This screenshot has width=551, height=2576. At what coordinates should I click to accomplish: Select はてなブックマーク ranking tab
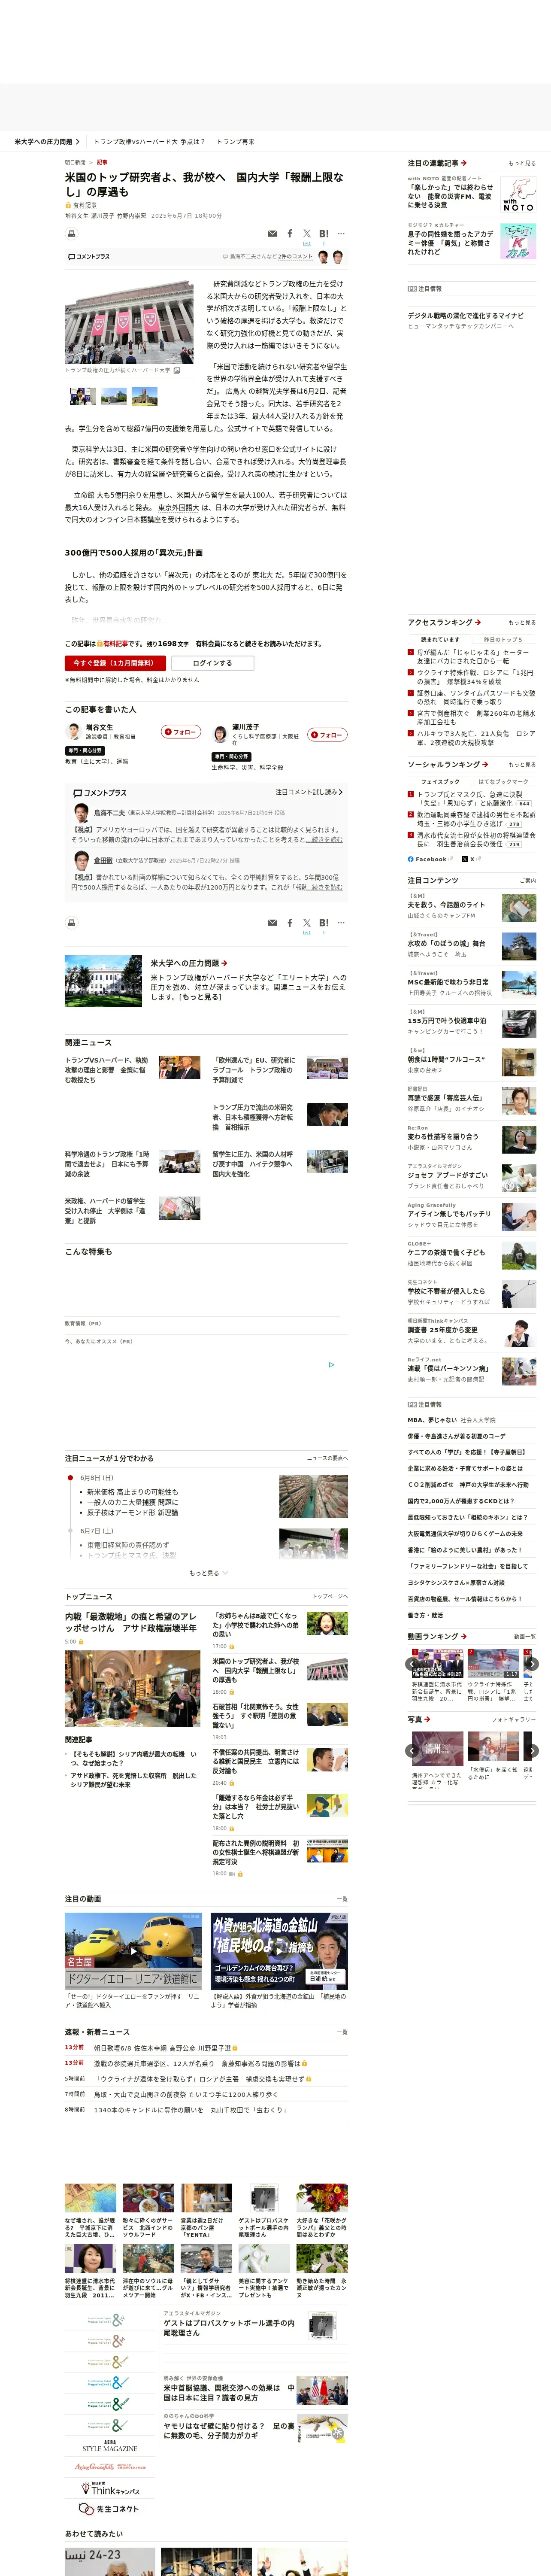tap(504, 781)
